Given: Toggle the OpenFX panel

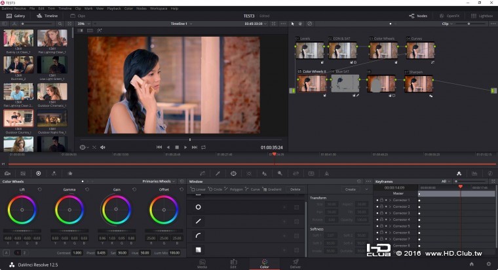Looking at the screenshot, I should click(x=450, y=15).
